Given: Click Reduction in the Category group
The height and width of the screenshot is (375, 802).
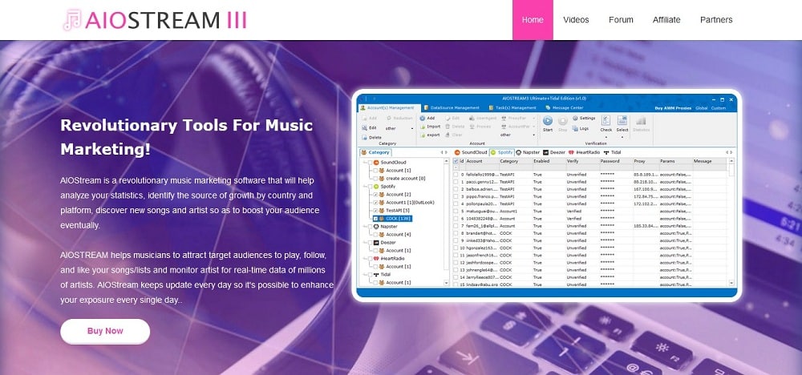Looking at the screenshot, I should pos(399,118).
